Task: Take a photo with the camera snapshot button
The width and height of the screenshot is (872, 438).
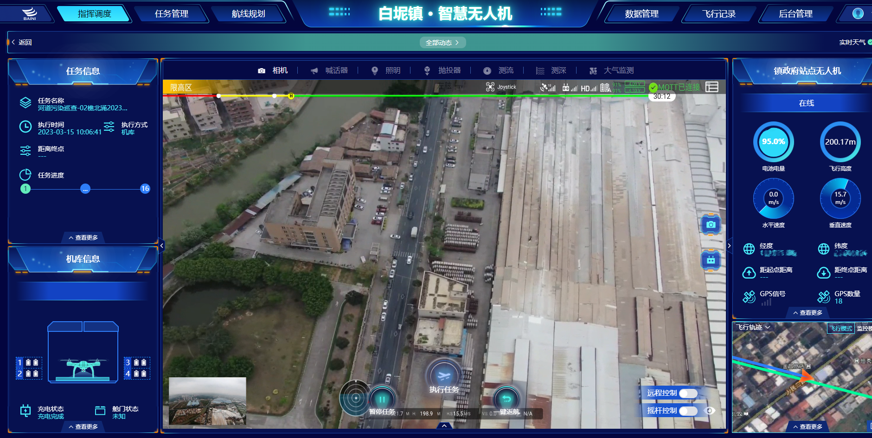Action: [x=711, y=225]
